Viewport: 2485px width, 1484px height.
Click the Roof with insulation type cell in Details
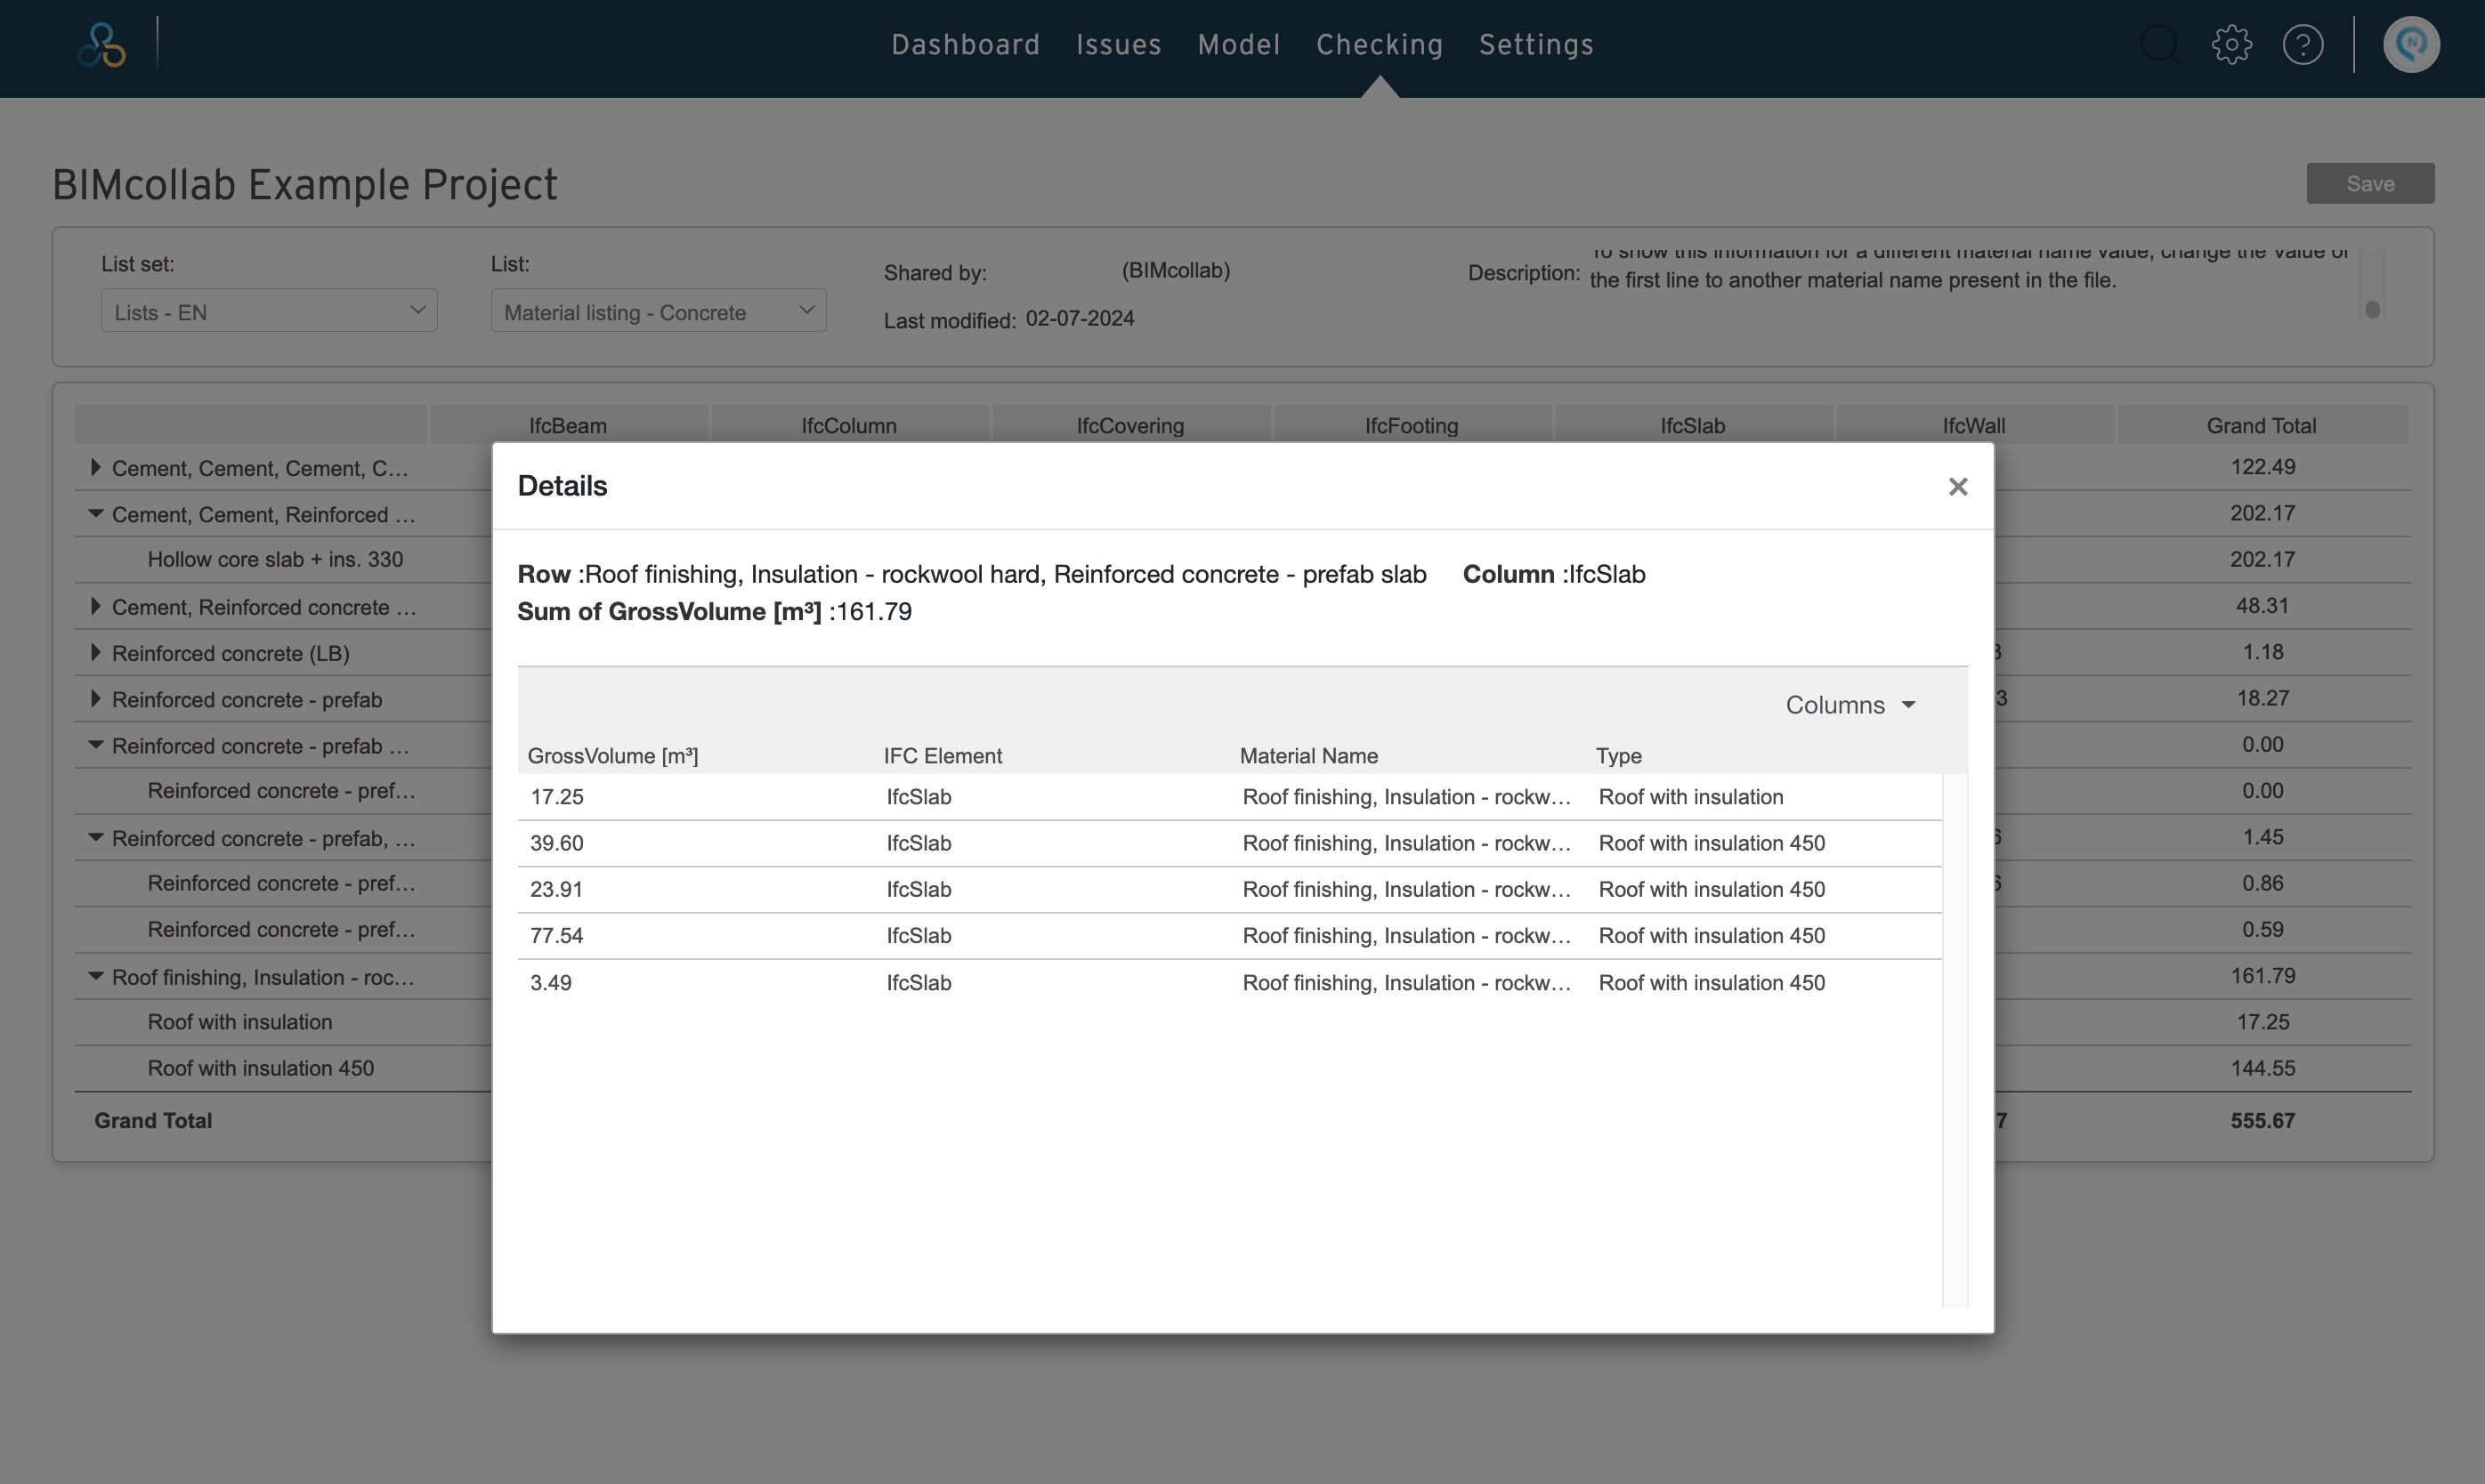(x=1691, y=797)
